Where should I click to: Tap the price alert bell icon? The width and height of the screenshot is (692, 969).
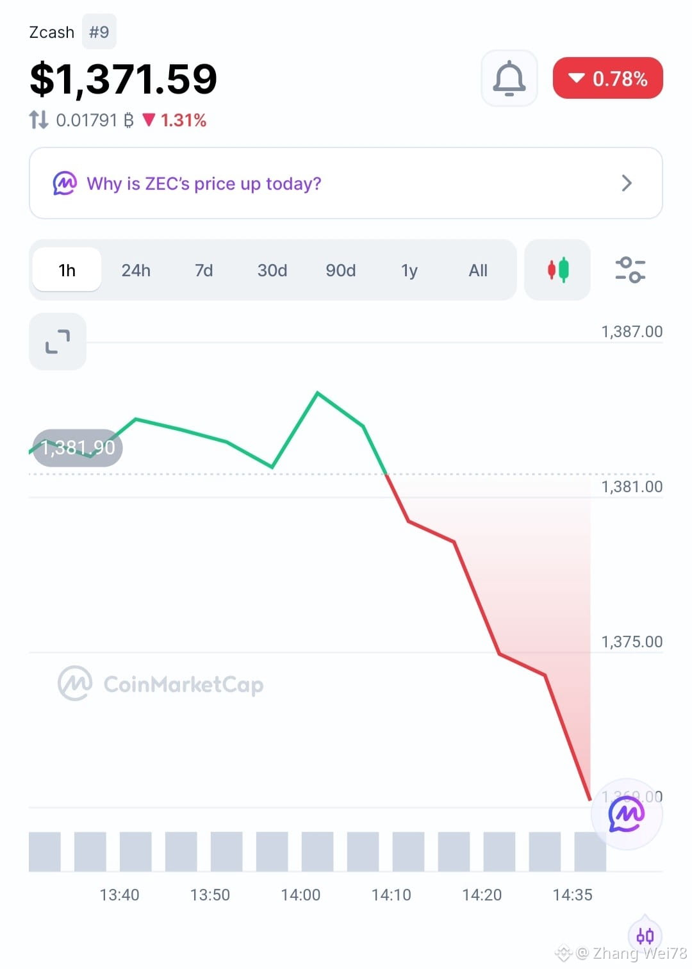(509, 78)
